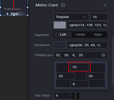The image size is (114, 100).
Task: Select Right alignment
Action: [x=98, y=35]
